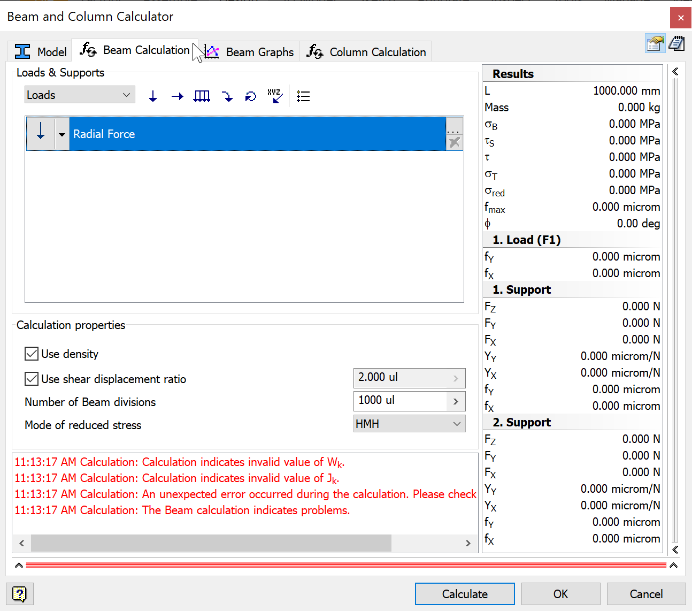Add an Axial Force load
692x611 pixels.
(177, 96)
